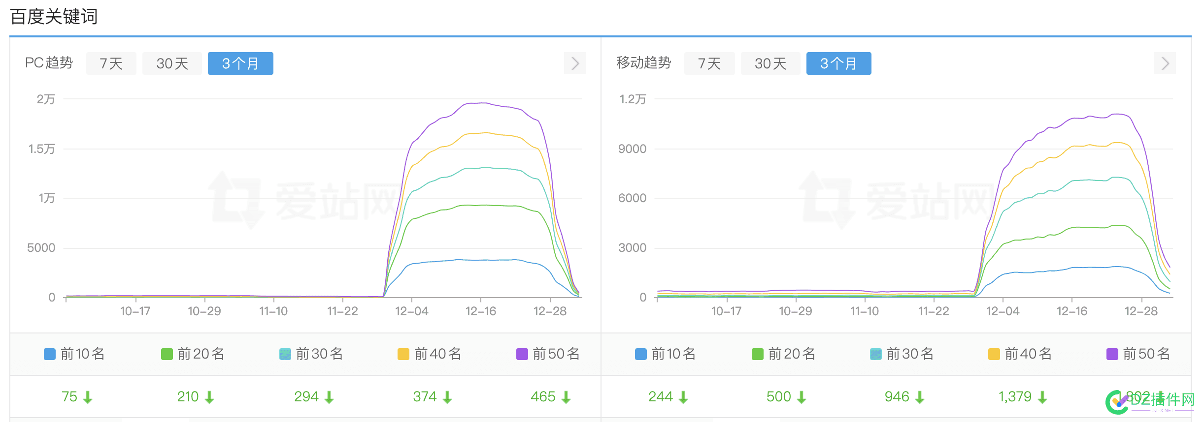1204x422 pixels.
Task: Click 1.2万 on the mobile chart y-axis
Action: [x=633, y=99]
